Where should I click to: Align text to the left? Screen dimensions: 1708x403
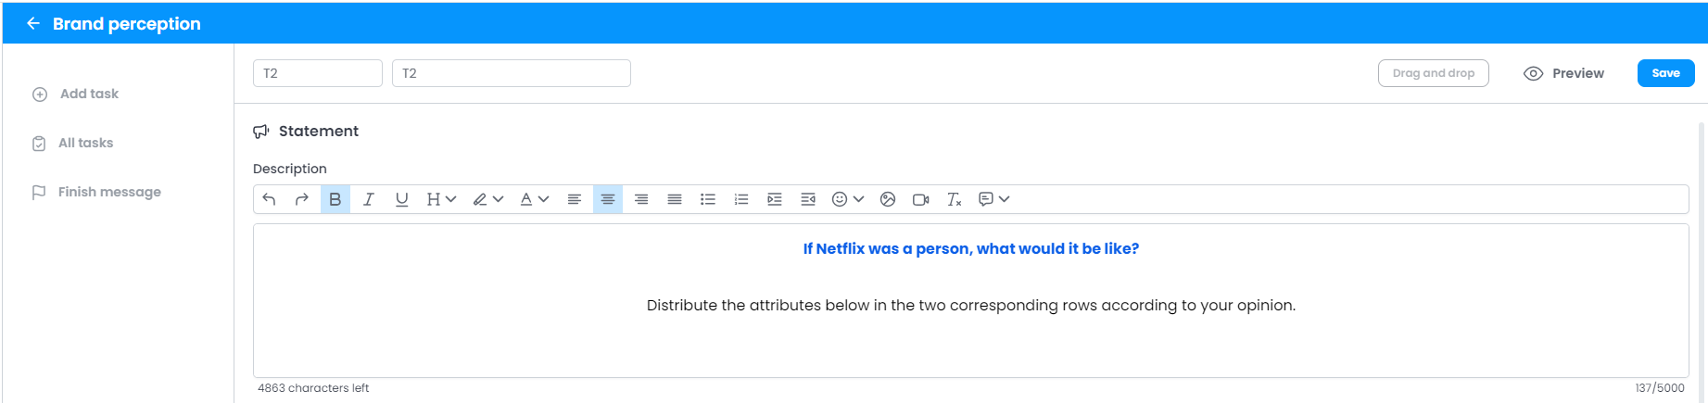pos(575,199)
